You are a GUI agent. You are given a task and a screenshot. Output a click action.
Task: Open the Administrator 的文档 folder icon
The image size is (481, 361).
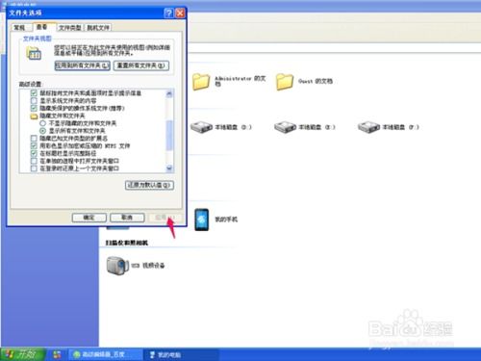pos(201,82)
